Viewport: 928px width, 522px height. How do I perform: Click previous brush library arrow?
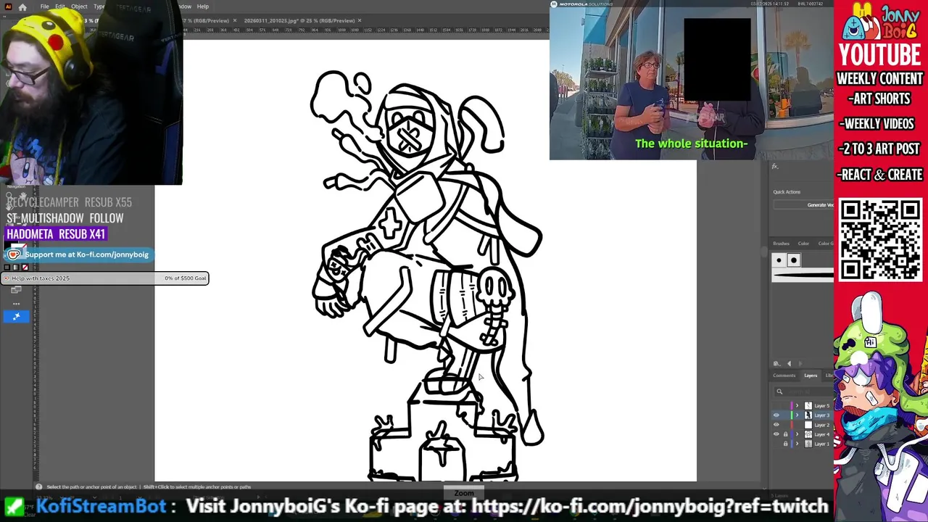pyautogui.click(x=789, y=363)
